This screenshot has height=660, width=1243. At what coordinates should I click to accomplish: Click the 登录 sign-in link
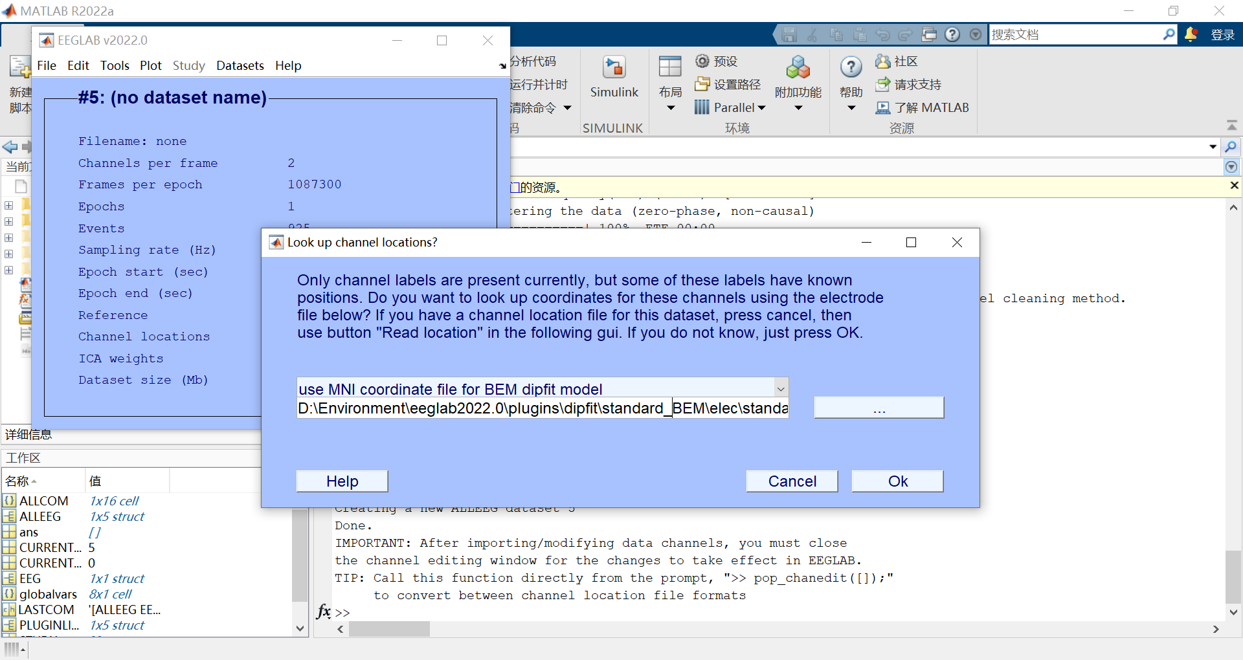coord(1223,35)
